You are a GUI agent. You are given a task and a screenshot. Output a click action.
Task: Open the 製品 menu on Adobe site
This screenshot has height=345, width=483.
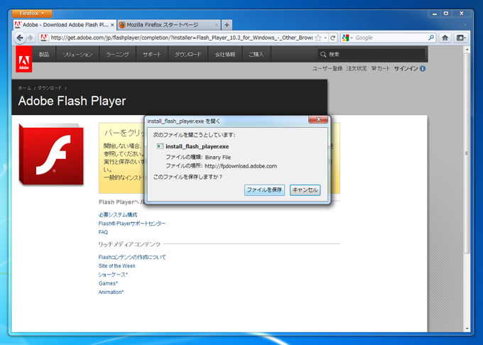coord(44,54)
